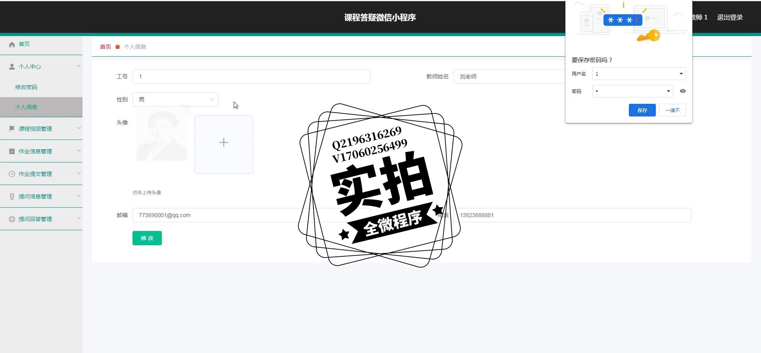Click the 工号 input field
This screenshot has height=353, width=761.
[x=252, y=76]
